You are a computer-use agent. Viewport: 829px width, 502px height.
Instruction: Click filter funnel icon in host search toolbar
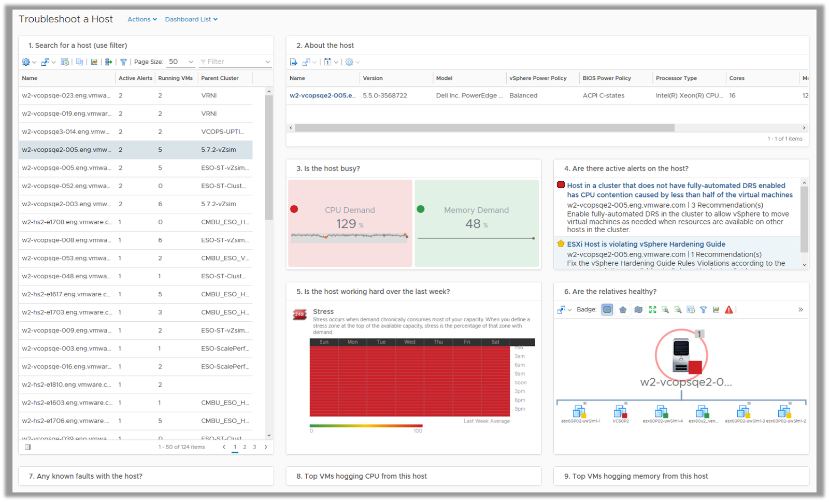tap(123, 62)
